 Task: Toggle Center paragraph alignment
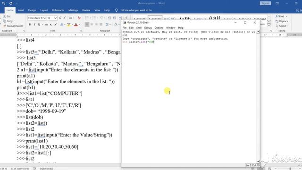92,25
